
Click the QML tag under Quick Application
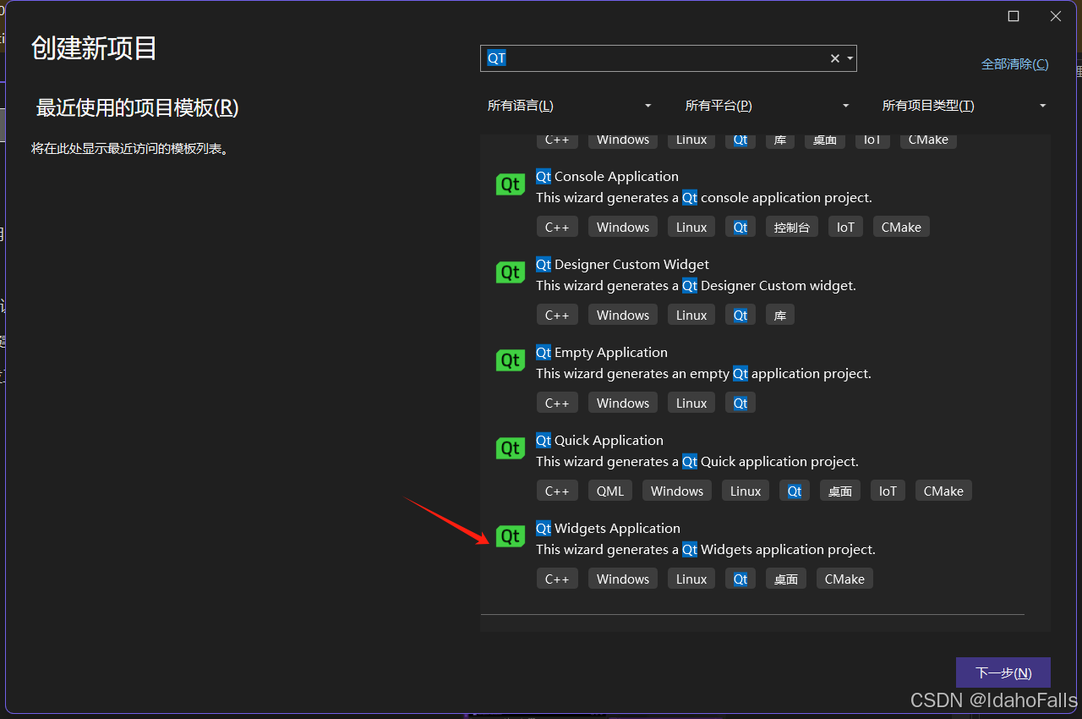610,491
